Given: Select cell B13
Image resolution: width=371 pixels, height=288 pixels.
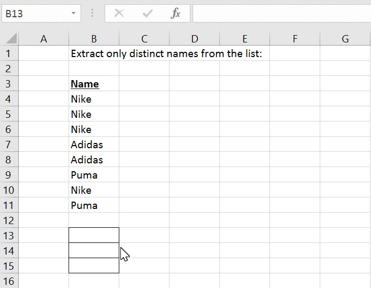Looking at the screenshot, I should point(94,235).
